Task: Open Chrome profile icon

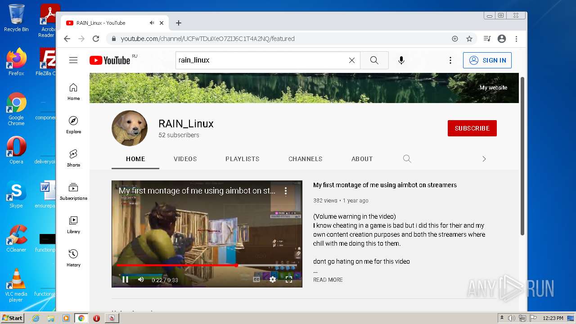Action: (x=502, y=39)
